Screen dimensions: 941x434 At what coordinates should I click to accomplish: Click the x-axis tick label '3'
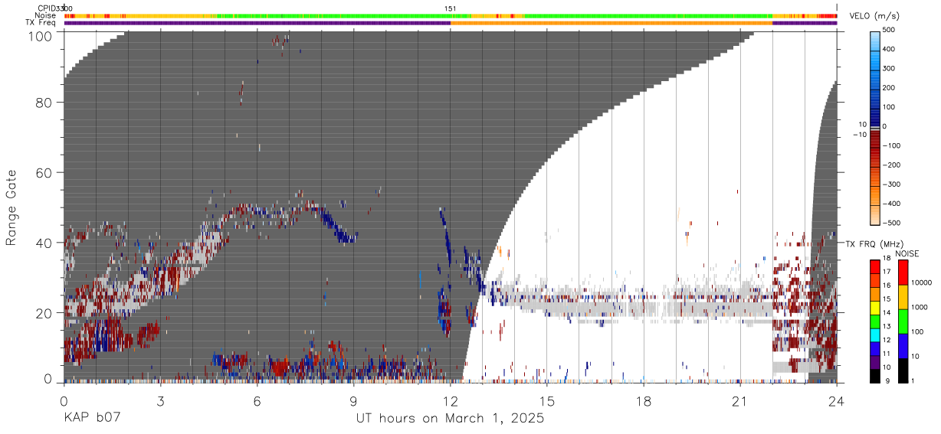(160, 401)
